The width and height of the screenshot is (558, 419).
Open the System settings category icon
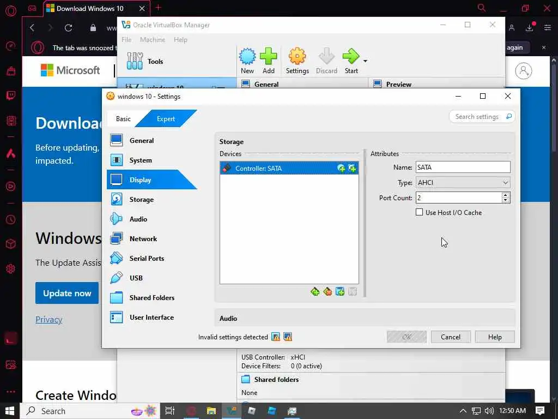(117, 160)
